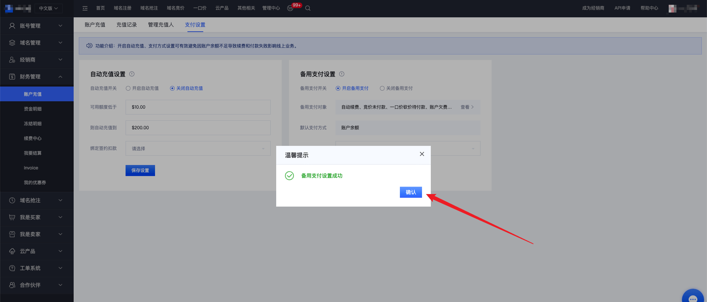Screen dimensions: 707x302
Task: Open the notifications icon with 99+ badge
Action: (291, 8)
